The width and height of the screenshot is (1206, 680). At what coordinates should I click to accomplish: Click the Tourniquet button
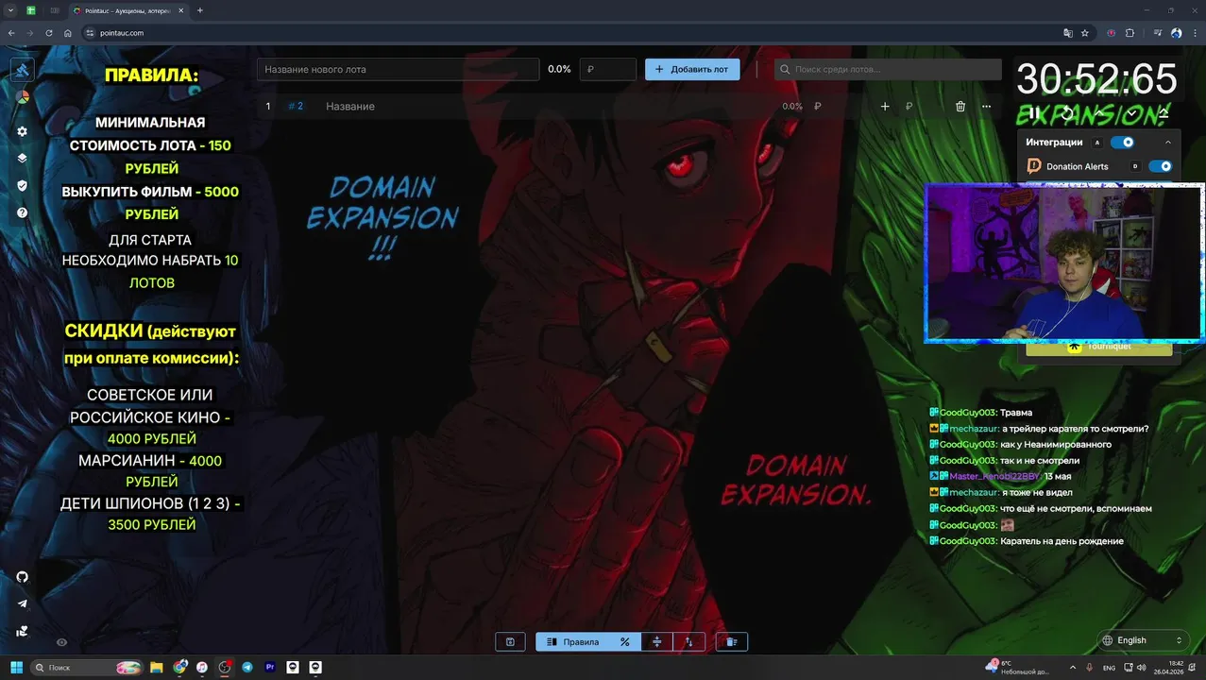pos(1099,348)
